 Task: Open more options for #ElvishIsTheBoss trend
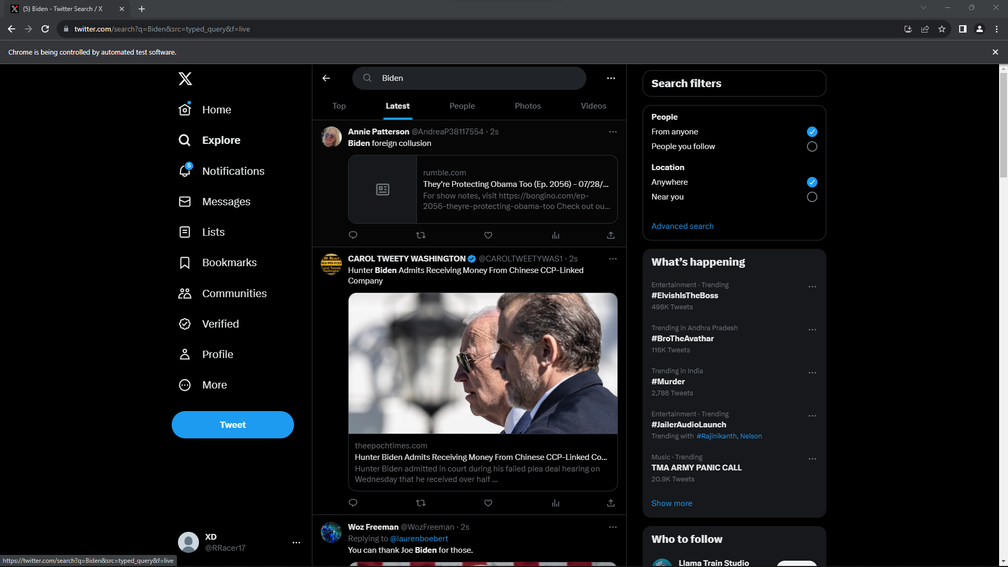[812, 287]
